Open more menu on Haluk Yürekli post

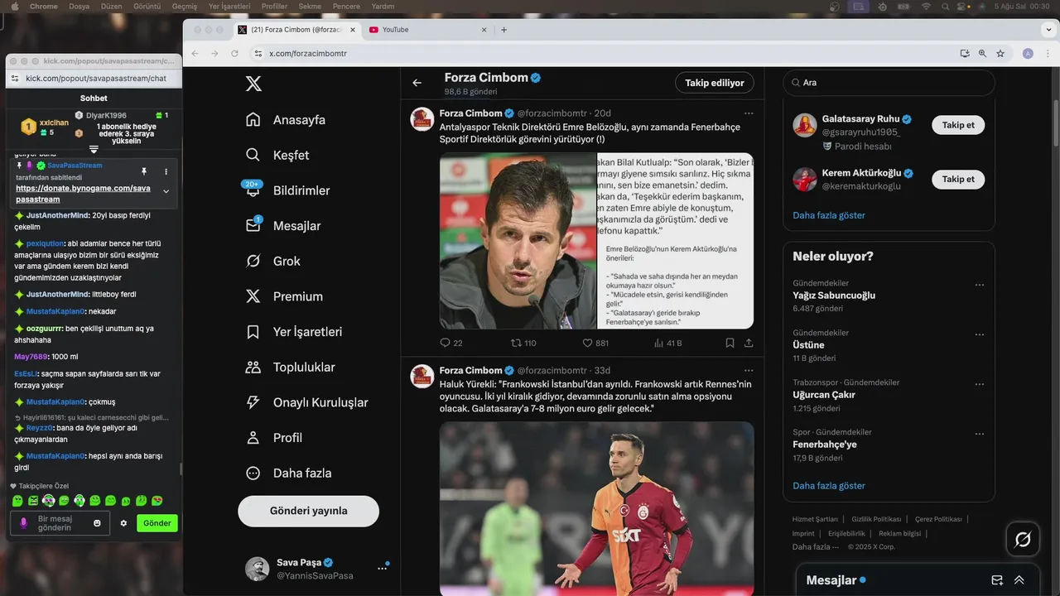[x=749, y=370]
